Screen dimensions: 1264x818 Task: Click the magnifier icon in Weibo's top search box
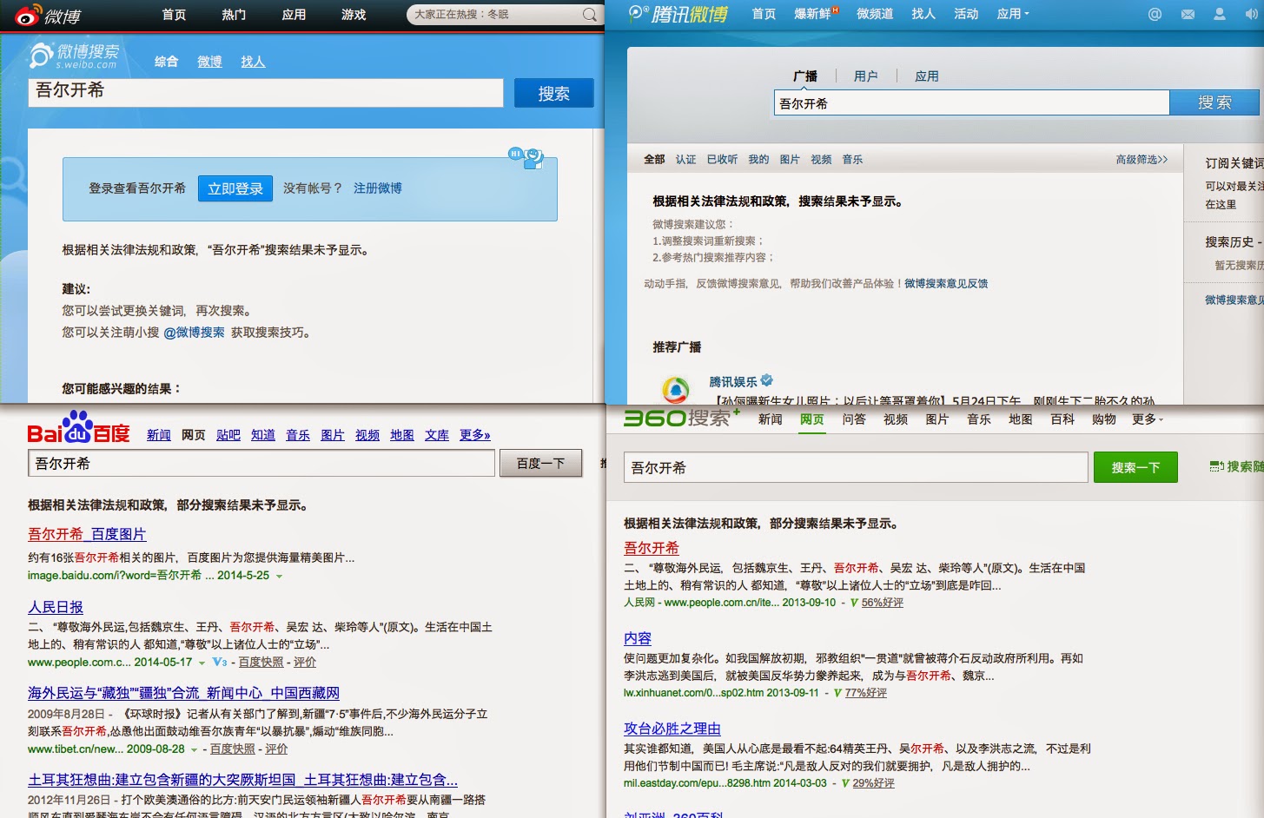pos(590,15)
